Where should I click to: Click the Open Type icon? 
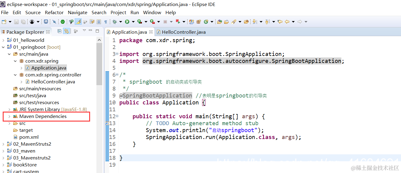pos(220,22)
